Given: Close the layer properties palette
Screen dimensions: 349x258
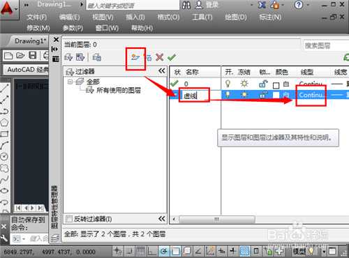Looking at the screenshot, I should pos(56,40).
